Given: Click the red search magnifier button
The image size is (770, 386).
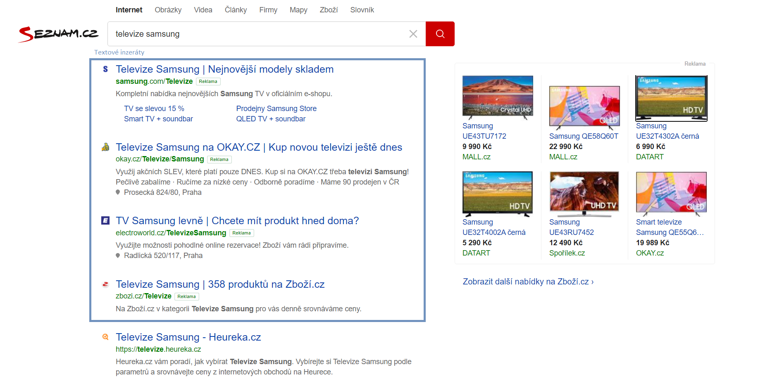Looking at the screenshot, I should 440,34.
